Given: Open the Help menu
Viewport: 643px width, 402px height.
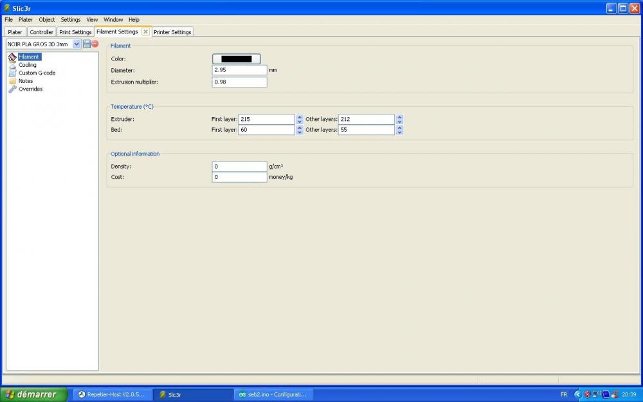Looking at the screenshot, I should pos(134,20).
